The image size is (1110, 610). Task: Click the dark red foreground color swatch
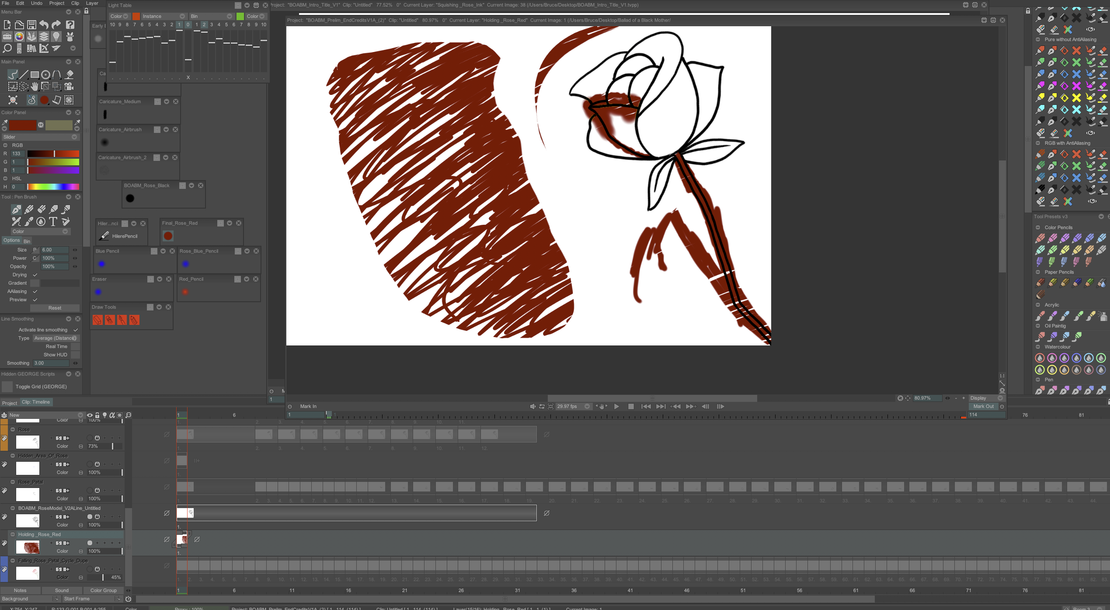[x=23, y=125]
